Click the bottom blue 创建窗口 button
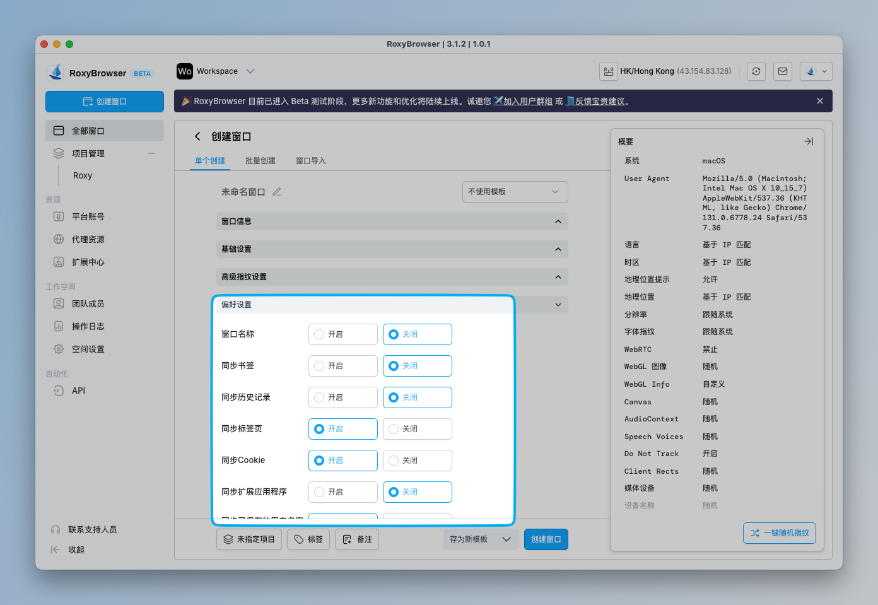 (x=546, y=539)
